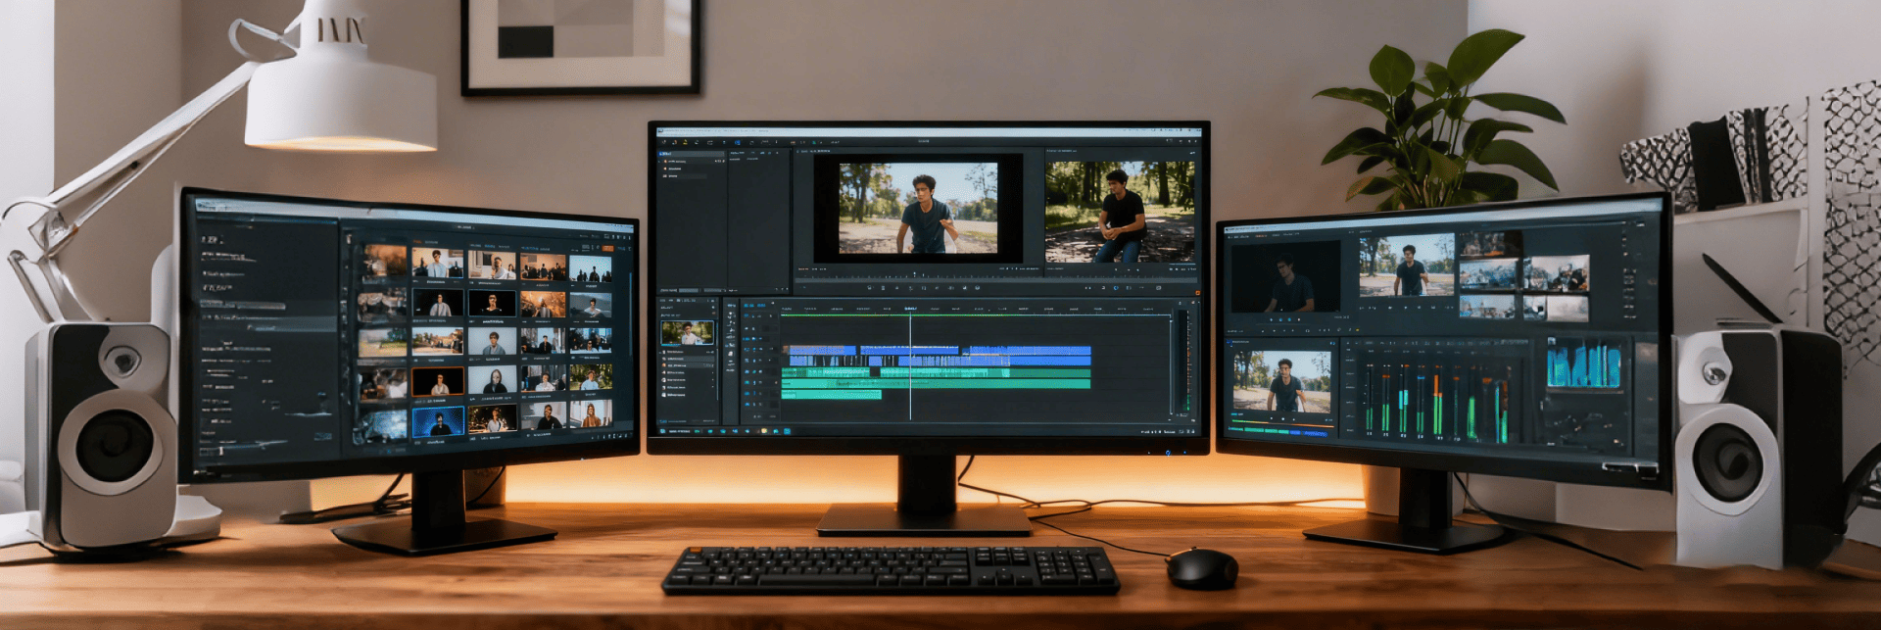Select the short green audio clip on the bottom track
This screenshot has height=630, width=1881.
(x=831, y=395)
